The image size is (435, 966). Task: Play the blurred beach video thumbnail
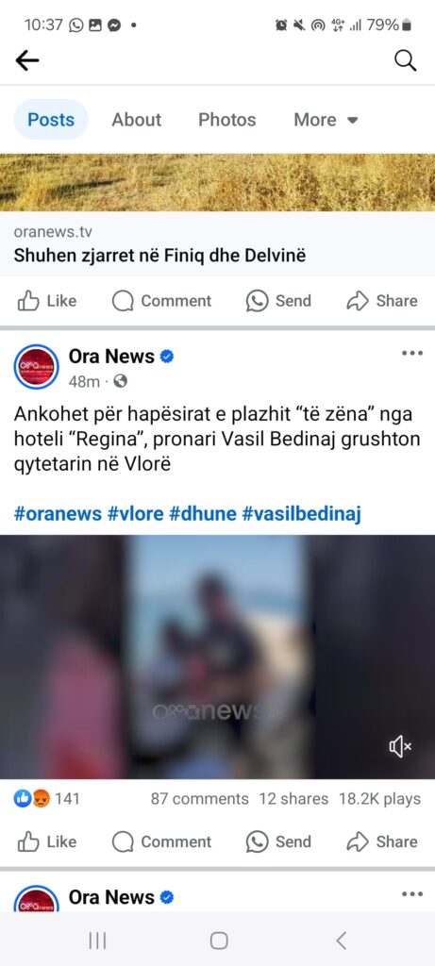[217, 657]
